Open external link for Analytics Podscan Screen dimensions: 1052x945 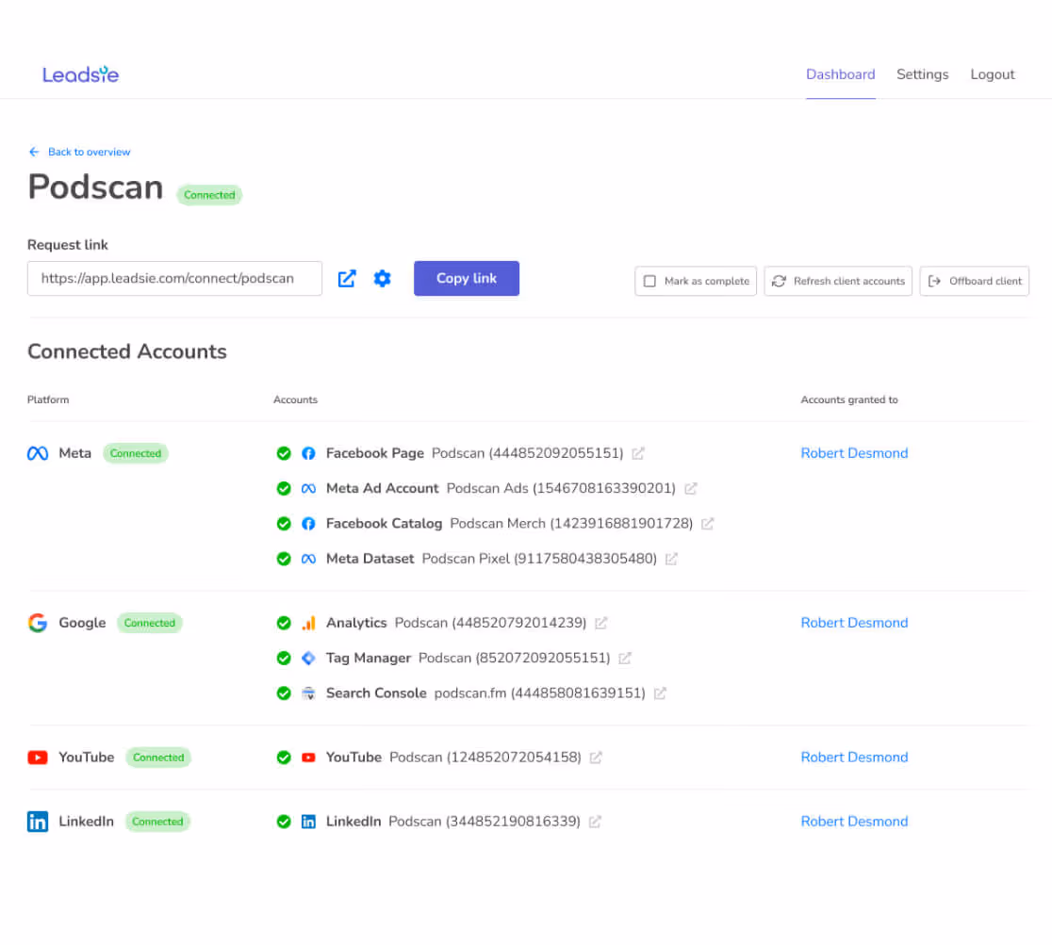click(600, 623)
